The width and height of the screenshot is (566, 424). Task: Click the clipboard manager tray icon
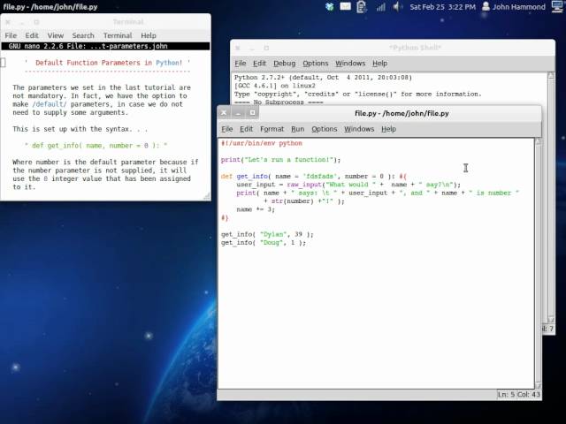tap(362, 6)
